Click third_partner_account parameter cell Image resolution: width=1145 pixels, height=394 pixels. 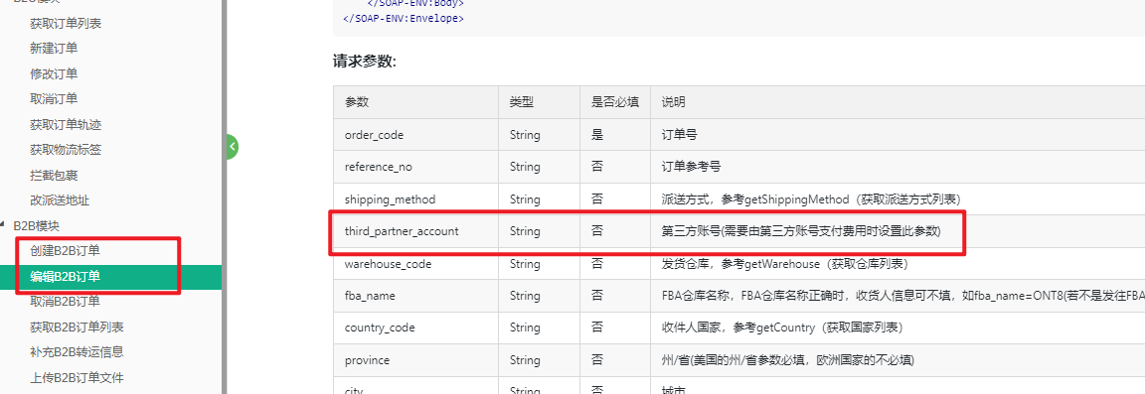pos(416,231)
